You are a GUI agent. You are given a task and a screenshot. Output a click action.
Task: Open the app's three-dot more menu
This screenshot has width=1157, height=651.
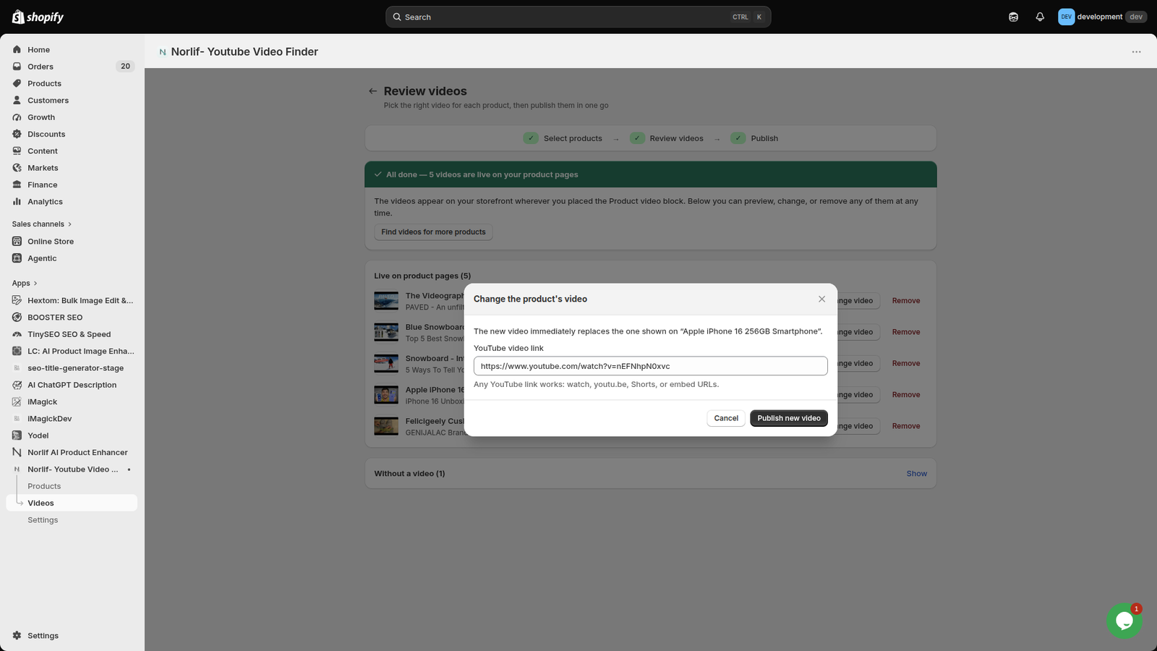point(1136,52)
